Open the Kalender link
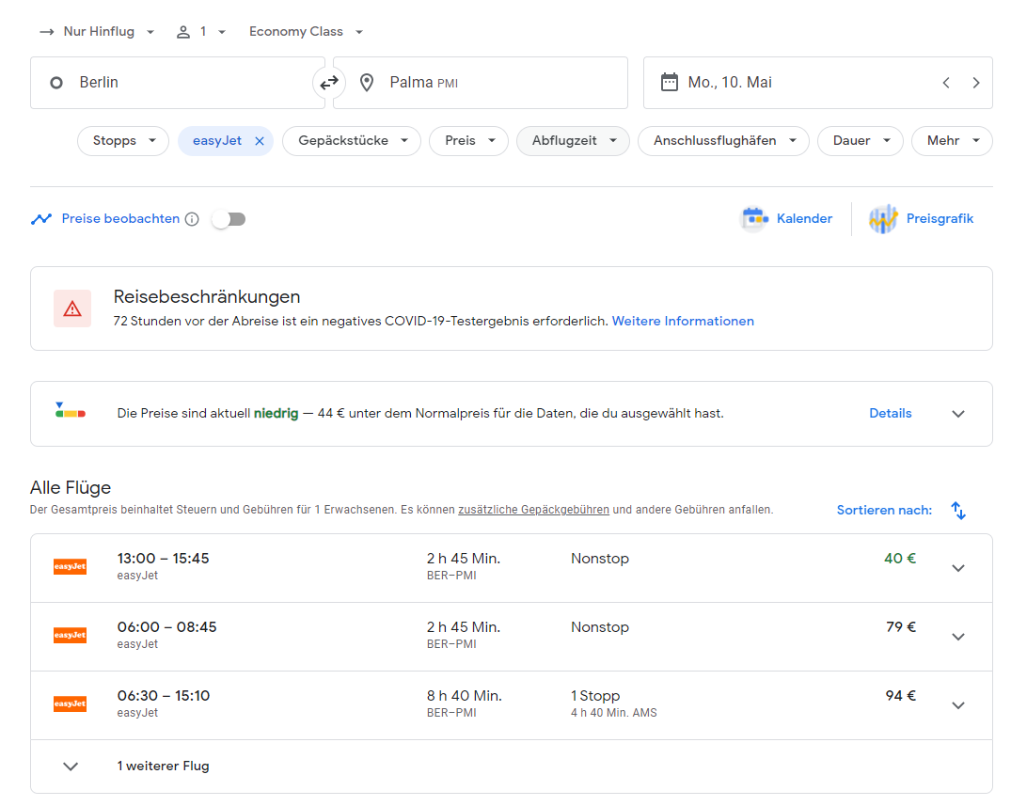The height and width of the screenshot is (806, 1011). click(804, 219)
